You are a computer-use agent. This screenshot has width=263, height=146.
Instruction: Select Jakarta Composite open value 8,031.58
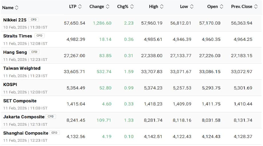(211, 120)
